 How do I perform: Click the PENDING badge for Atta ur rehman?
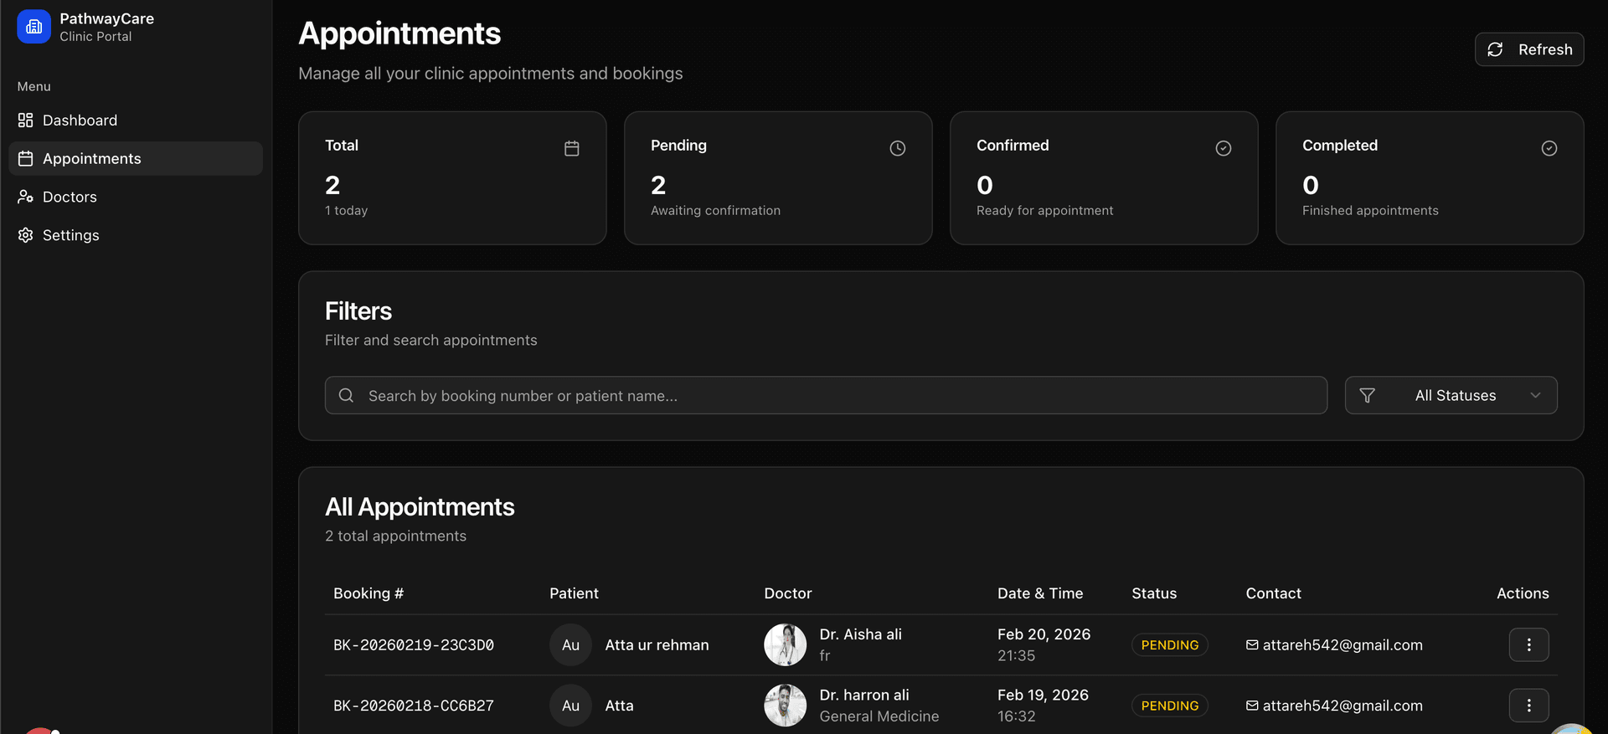(1170, 644)
